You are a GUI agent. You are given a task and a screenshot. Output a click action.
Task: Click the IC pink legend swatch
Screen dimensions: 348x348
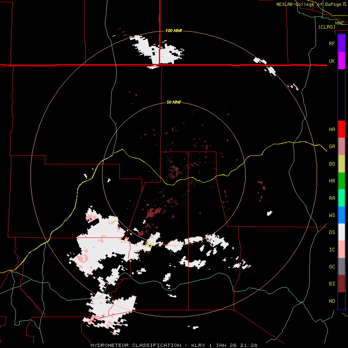point(341,249)
